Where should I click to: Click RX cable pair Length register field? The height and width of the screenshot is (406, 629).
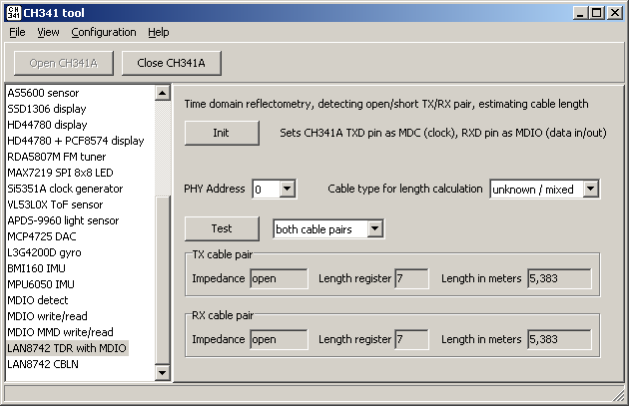pos(411,339)
